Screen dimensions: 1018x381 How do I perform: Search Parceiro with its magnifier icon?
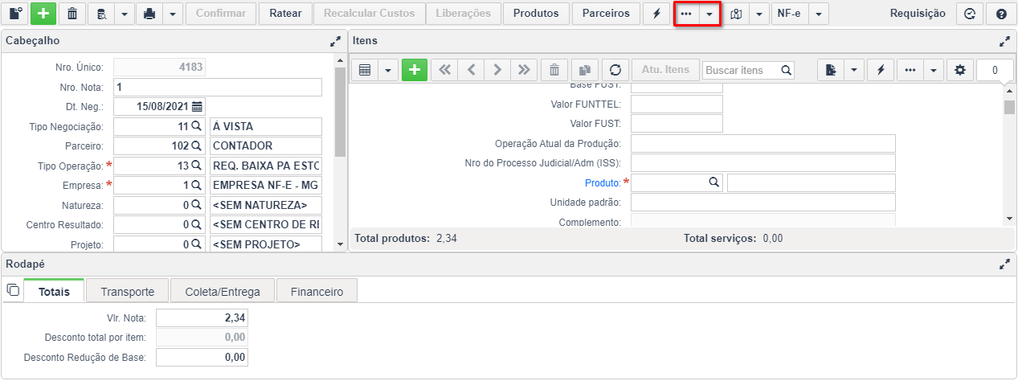pyautogui.click(x=197, y=145)
